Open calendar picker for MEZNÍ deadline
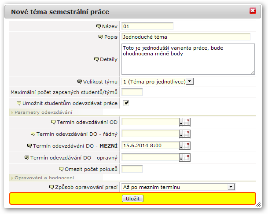Viewport: 268px width, 214px height. click(187, 146)
